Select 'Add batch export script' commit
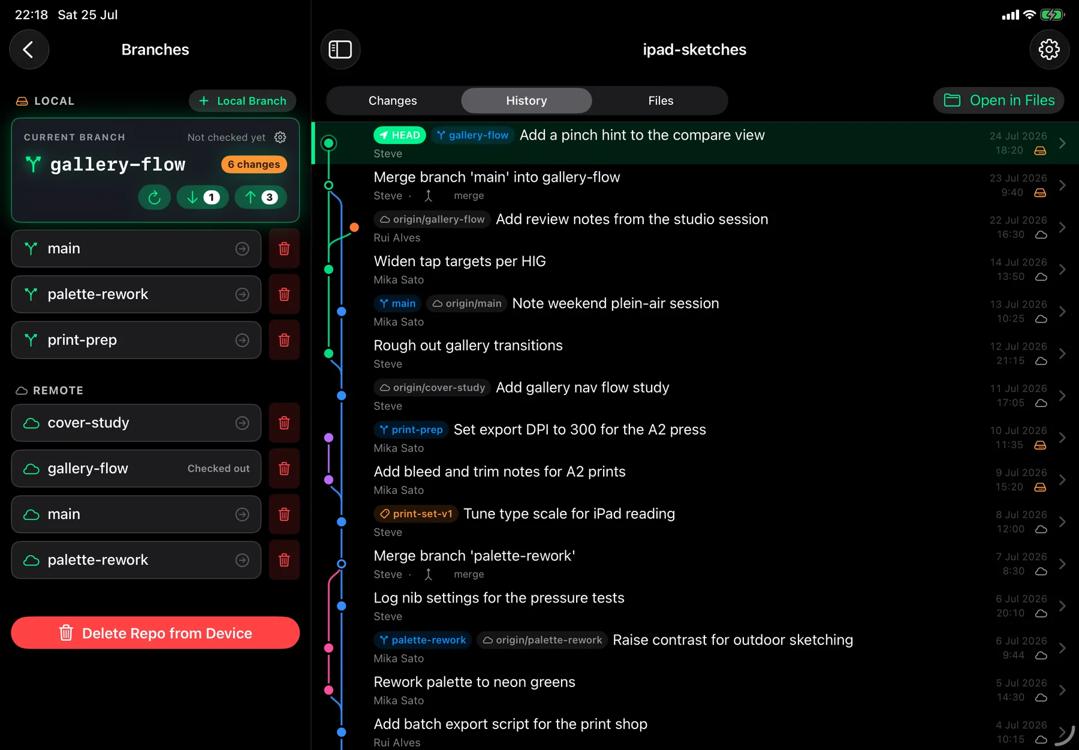Image resolution: width=1079 pixels, height=750 pixels. click(x=695, y=732)
